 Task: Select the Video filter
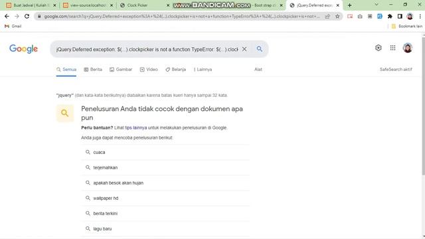pos(149,69)
